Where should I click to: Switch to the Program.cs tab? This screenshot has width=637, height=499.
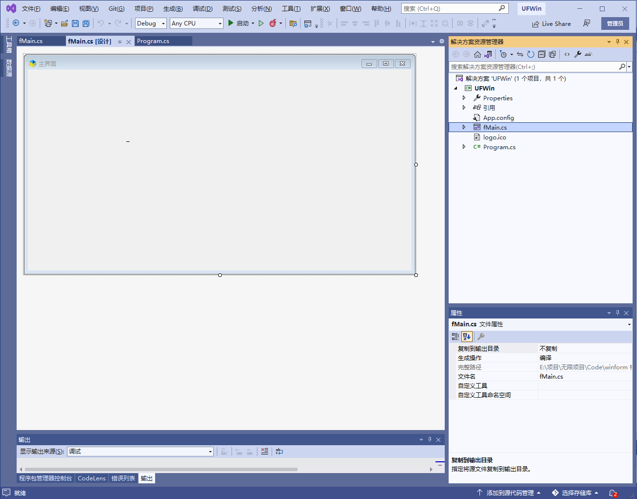(x=163, y=41)
